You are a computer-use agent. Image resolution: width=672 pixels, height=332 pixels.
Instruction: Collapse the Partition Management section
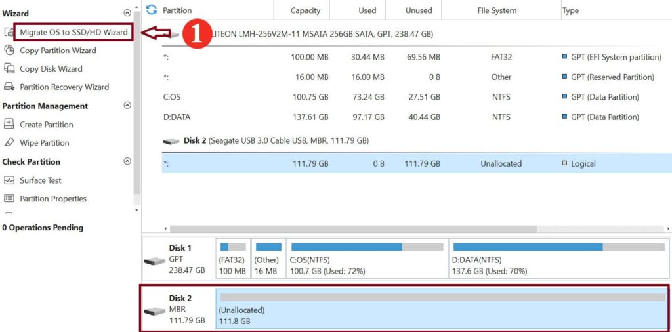pyautogui.click(x=127, y=106)
